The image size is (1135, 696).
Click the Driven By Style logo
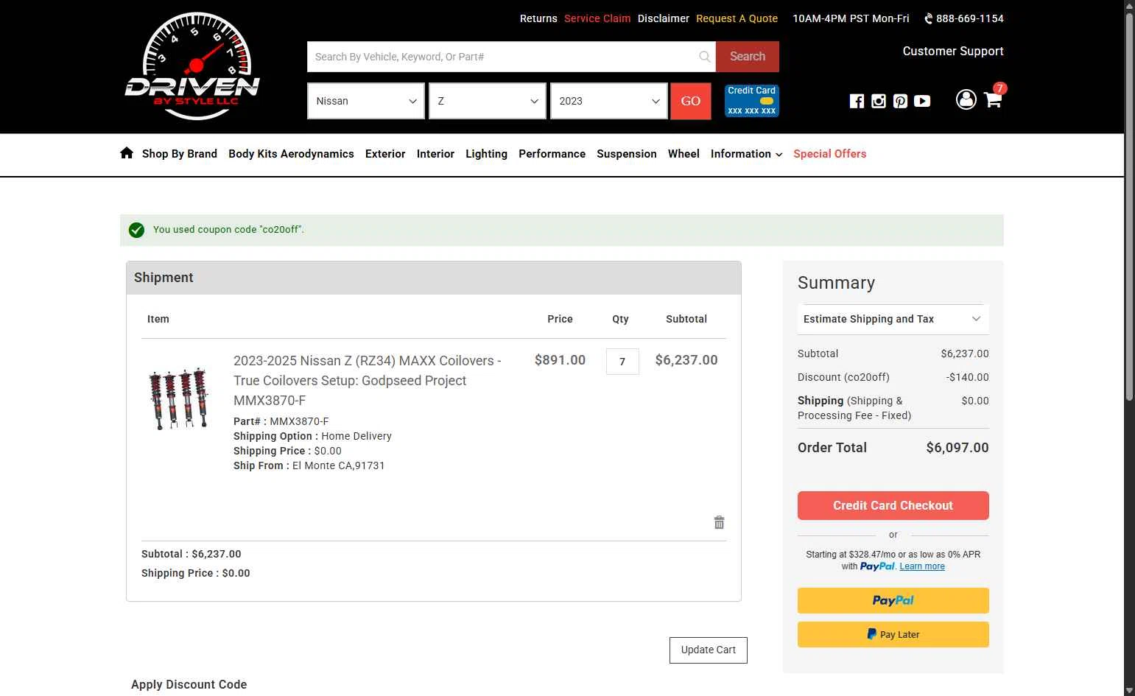[x=192, y=66]
